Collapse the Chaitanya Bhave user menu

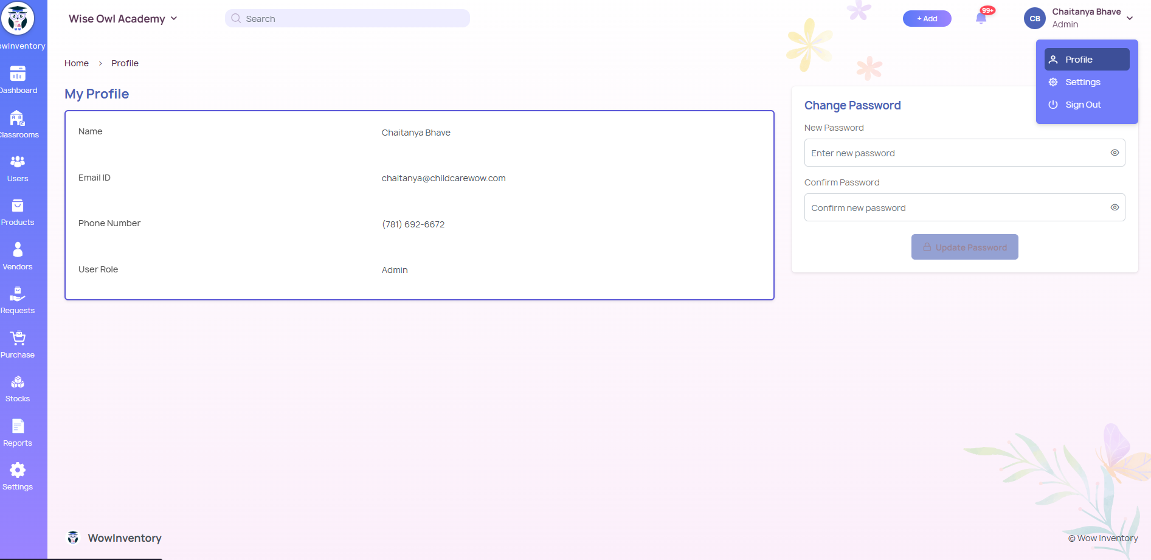pos(1129,18)
